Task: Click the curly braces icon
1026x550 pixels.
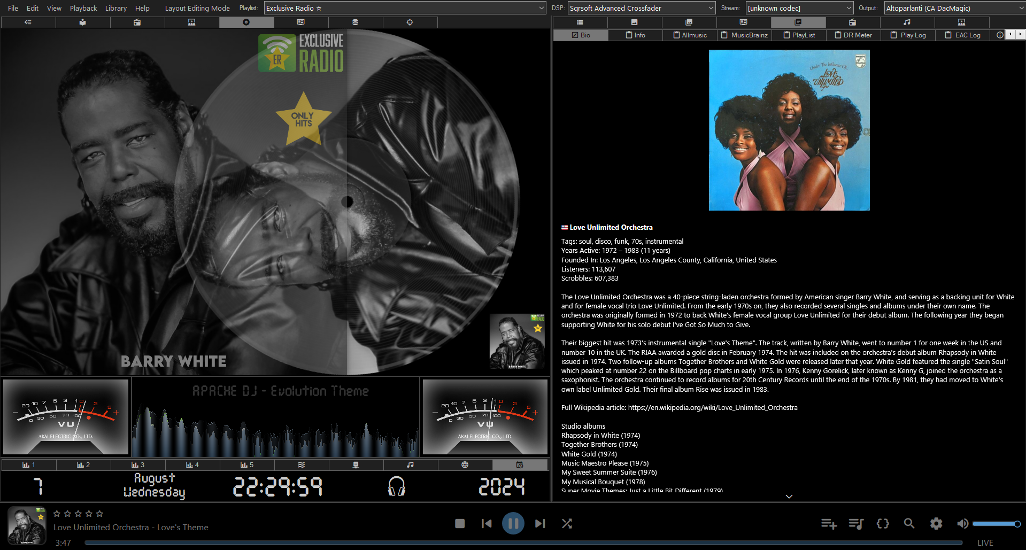Action: 883,524
